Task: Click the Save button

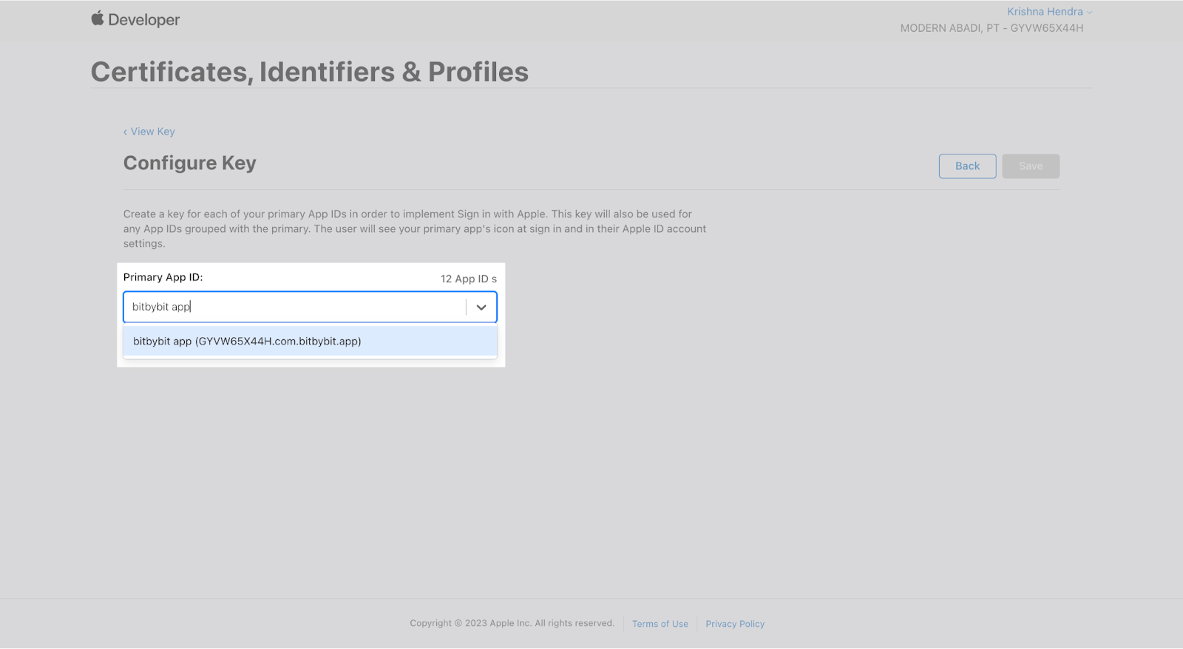Action: tap(1031, 166)
